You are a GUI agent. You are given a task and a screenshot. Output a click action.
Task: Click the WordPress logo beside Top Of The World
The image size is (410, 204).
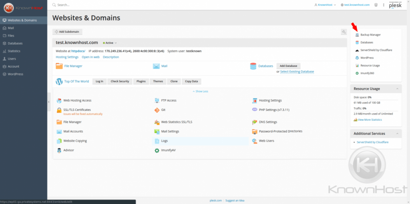pyautogui.click(x=59, y=82)
